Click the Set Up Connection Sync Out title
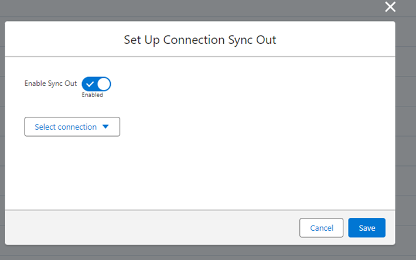The width and height of the screenshot is (416, 260). tap(200, 40)
